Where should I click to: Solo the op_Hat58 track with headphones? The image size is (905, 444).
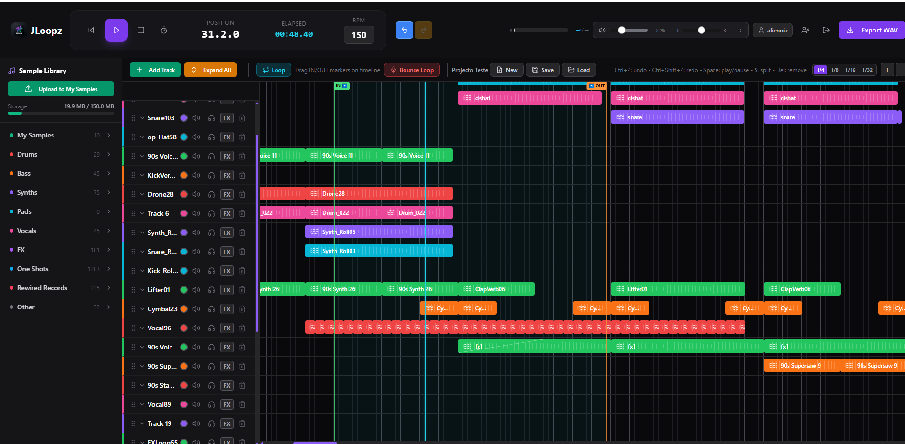tap(212, 137)
